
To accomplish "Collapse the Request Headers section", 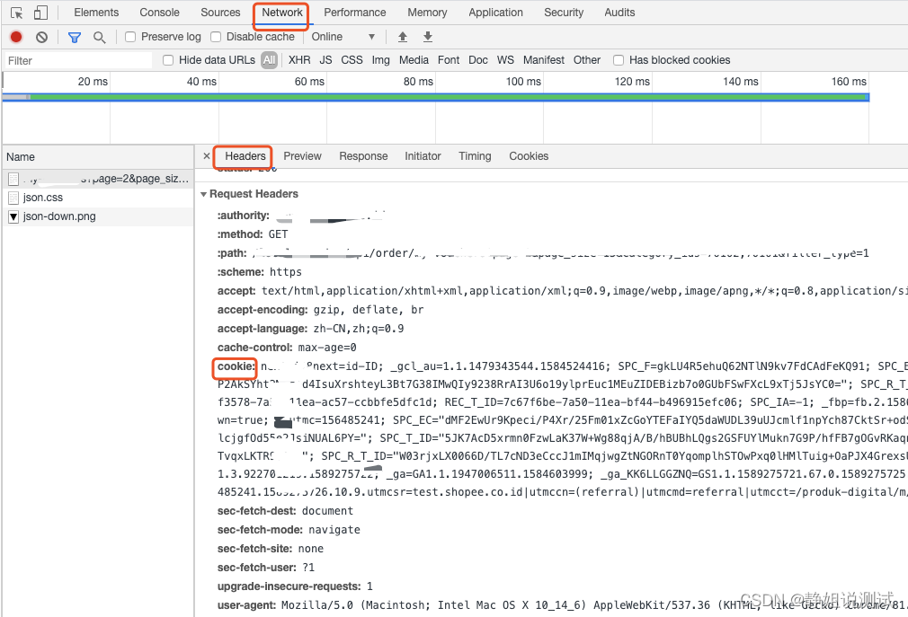I will tap(204, 194).
